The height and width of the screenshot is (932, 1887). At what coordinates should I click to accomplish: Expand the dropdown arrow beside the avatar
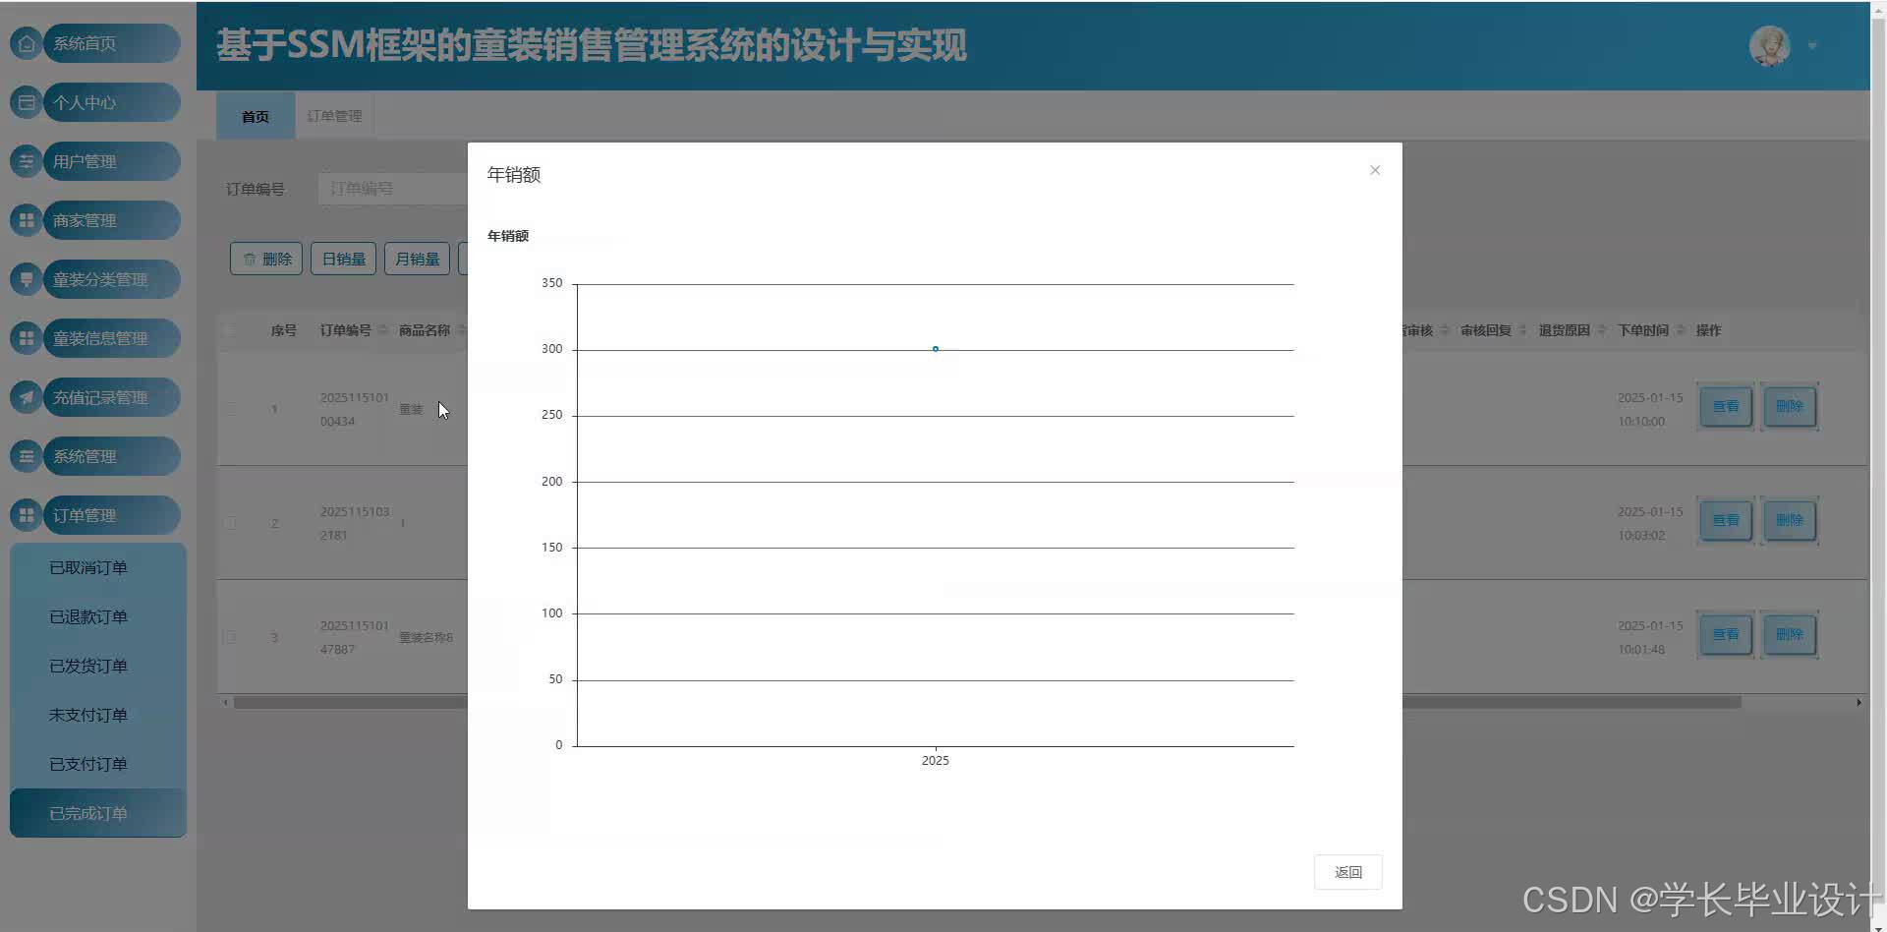point(1812,46)
